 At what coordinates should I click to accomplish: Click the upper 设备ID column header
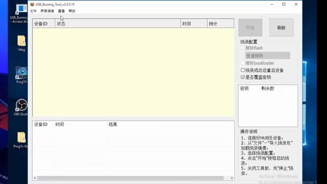(44, 24)
